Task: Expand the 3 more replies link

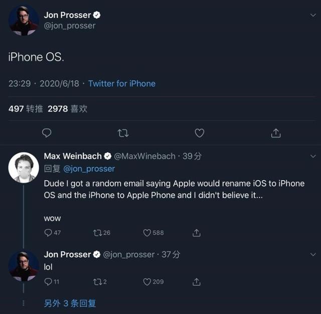Action: tap(70, 303)
